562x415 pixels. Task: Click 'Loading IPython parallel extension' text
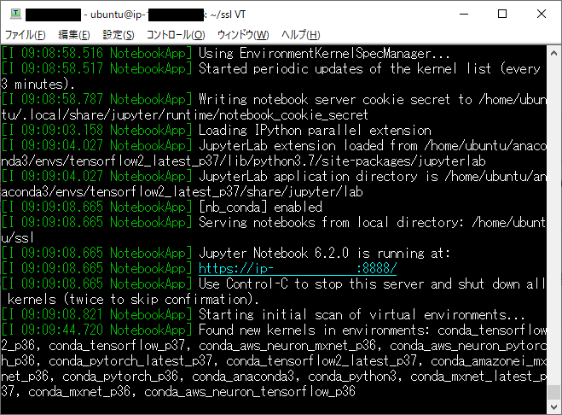click(315, 130)
